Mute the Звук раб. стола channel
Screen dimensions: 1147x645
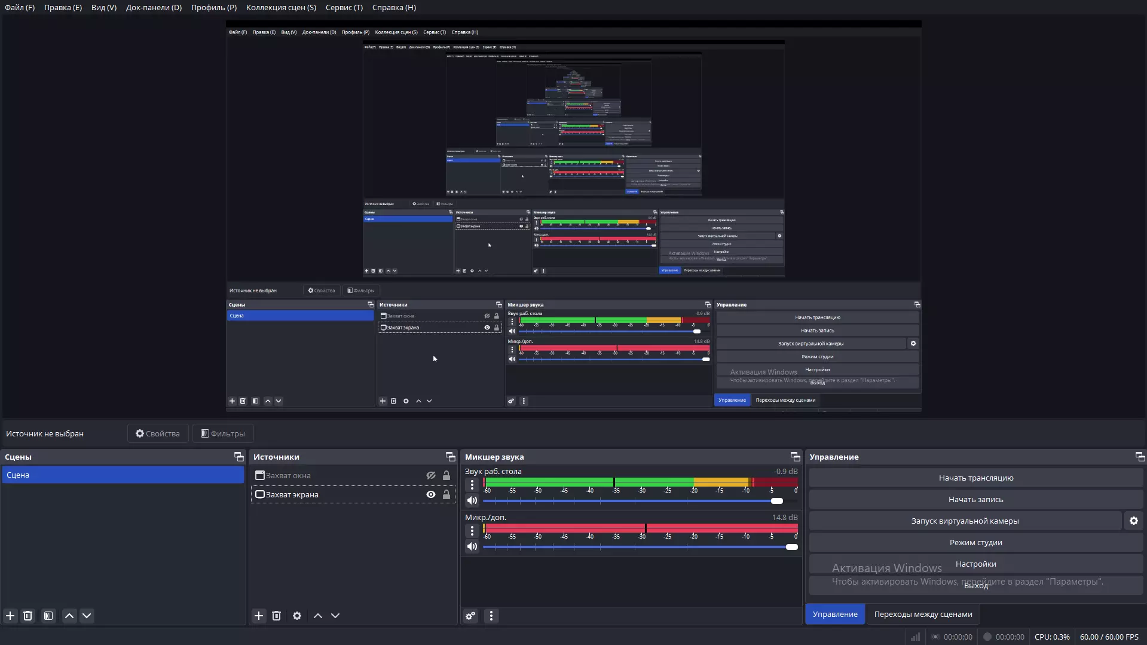(x=472, y=501)
